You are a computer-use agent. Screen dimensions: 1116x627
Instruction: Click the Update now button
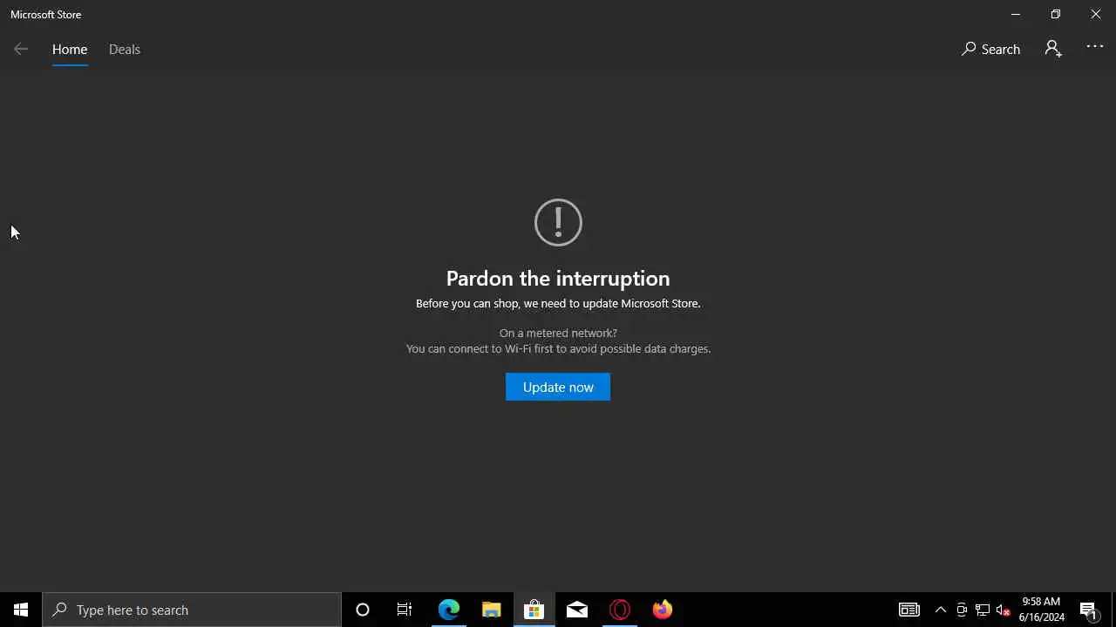click(558, 387)
